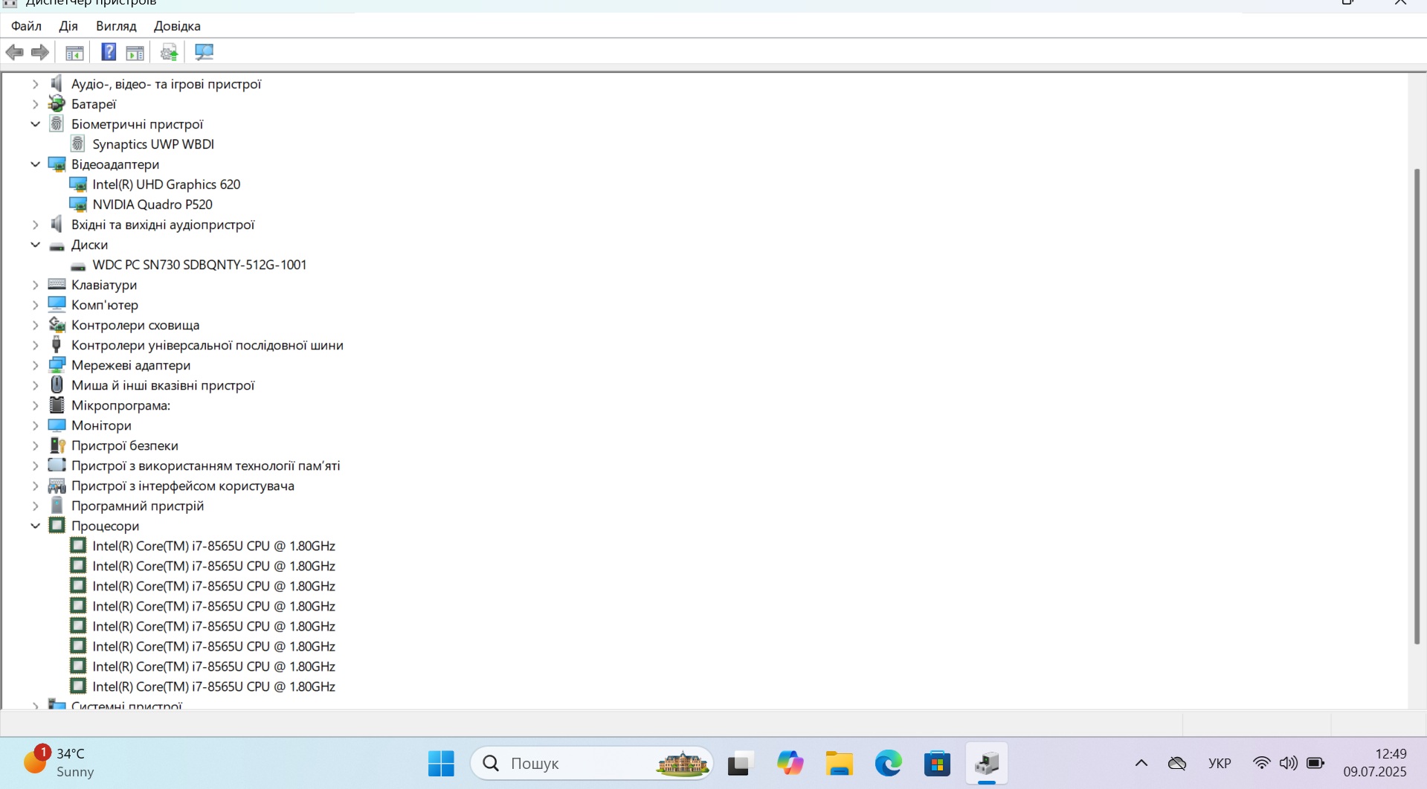
Task: Open Task View in the taskbar
Action: (740, 763)
